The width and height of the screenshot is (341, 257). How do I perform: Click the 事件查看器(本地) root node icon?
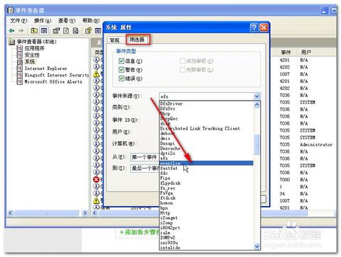coord(11,42)
